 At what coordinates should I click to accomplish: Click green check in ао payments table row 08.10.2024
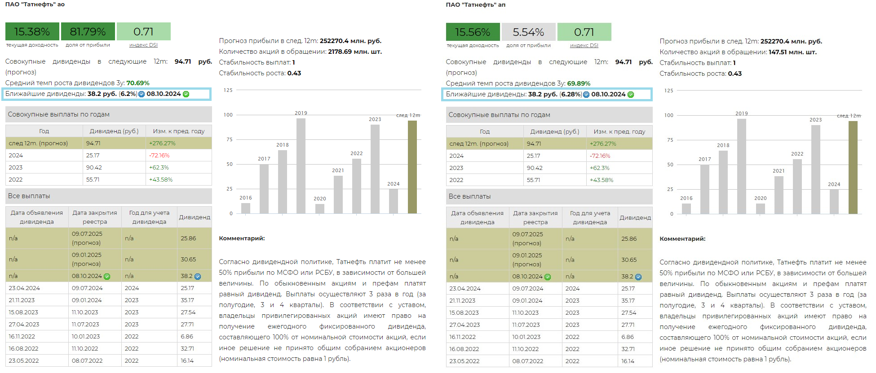107,277
